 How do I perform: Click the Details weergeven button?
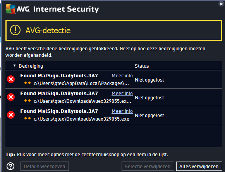pos(45,167)
